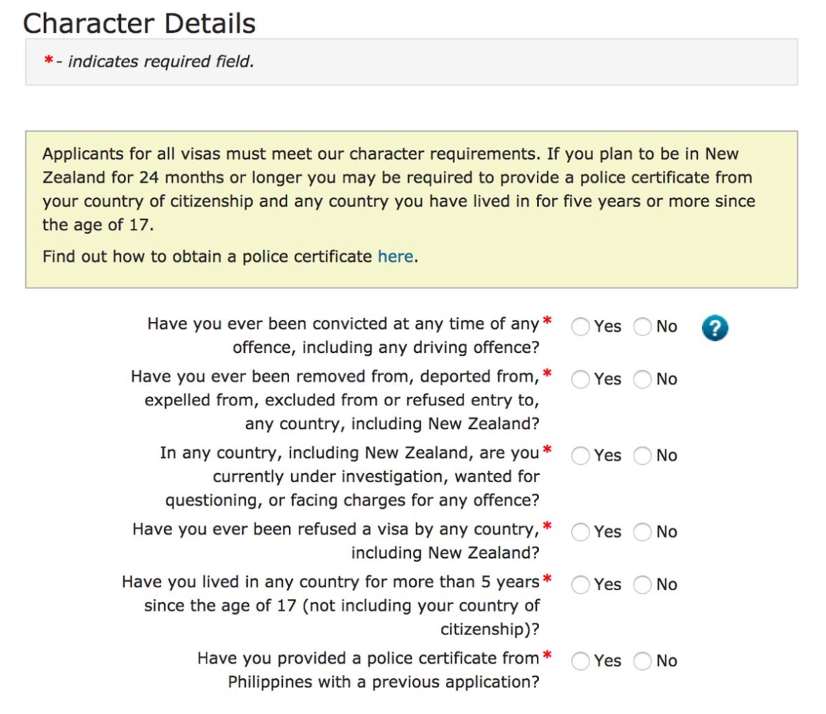Select No for living in another country over 5 years
The height and width of the screenshot is (714, 826).
tap(642, 584)
